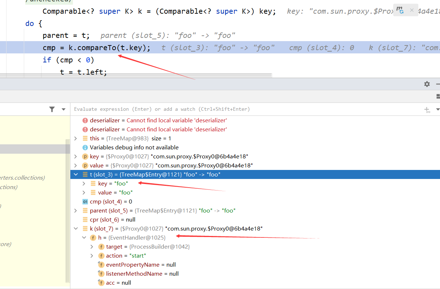Click the icon of k (slot_7) row
This screenshot has width=440, height=289.
[x=85, y=228]
